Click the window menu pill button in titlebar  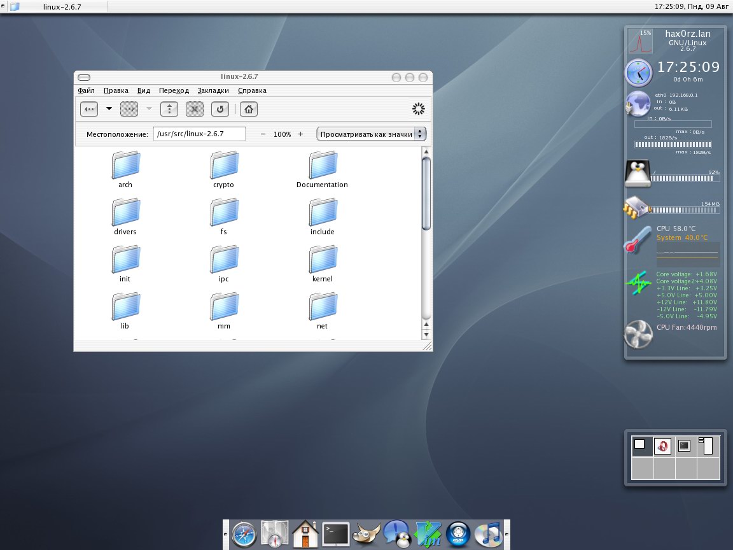tap(84, 77)
